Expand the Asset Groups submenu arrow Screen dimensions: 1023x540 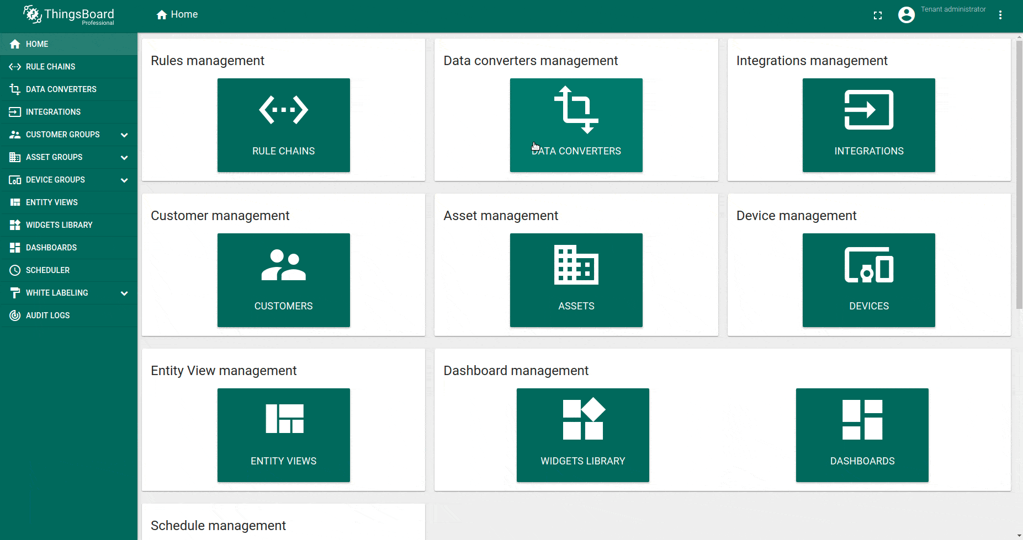click(x=124, y=158)
